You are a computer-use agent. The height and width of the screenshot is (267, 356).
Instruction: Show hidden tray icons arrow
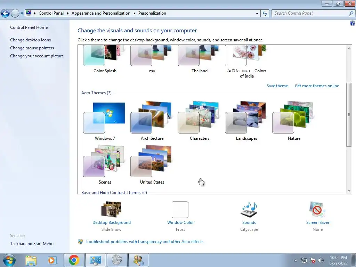click(x=296, y=261)
